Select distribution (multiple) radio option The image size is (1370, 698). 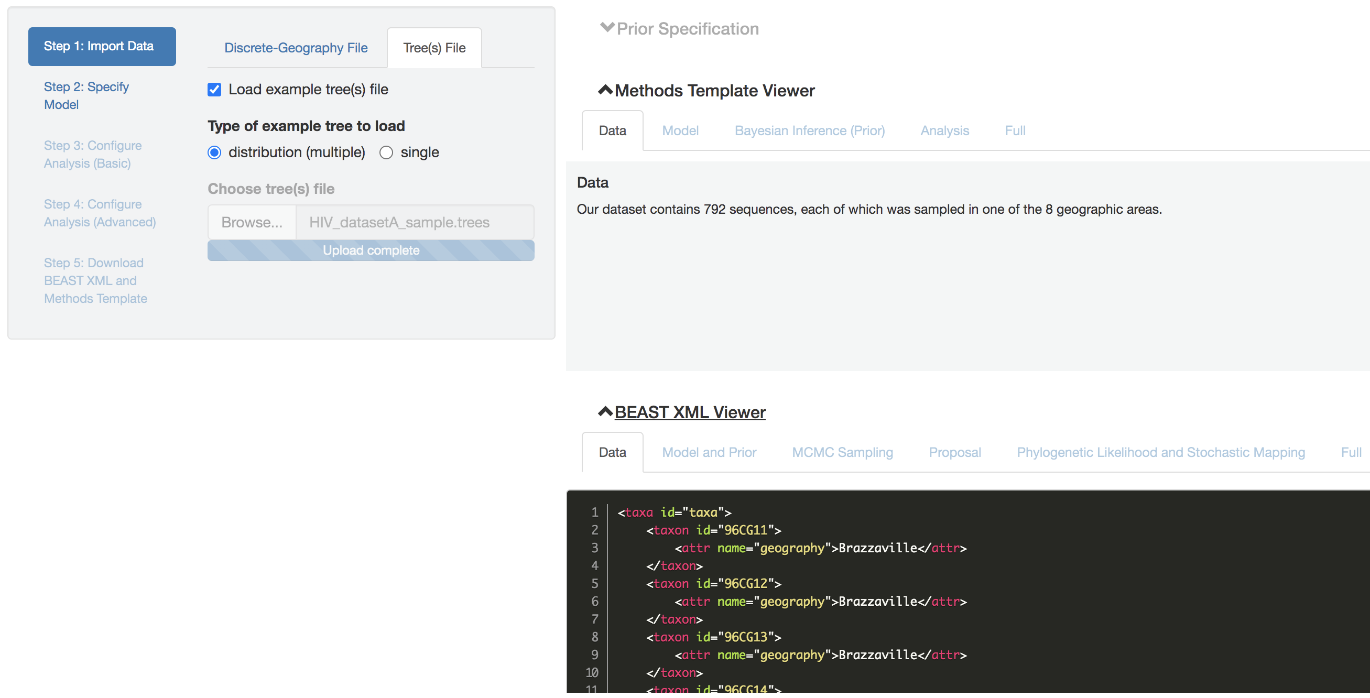tap(214, 152)
